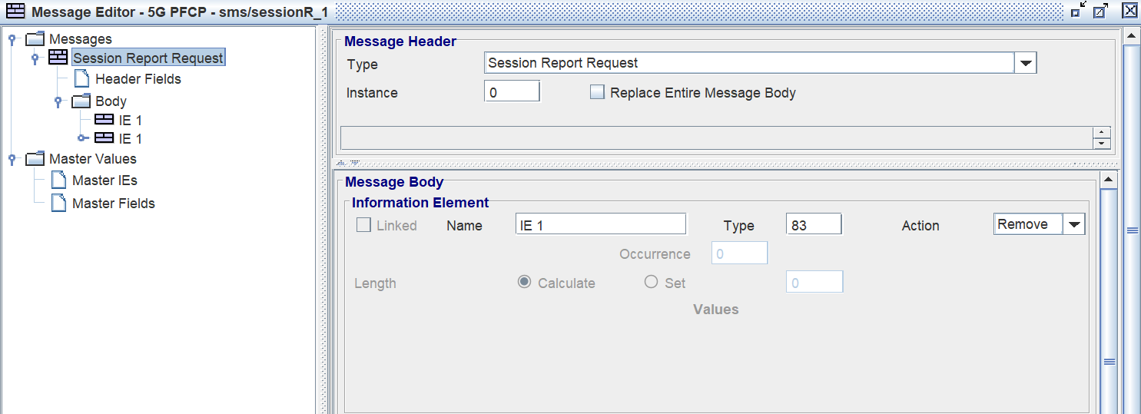This screenshot has height=414, width=1141.
Task: Collapse the Body tree node
Action: click(58, 101)
